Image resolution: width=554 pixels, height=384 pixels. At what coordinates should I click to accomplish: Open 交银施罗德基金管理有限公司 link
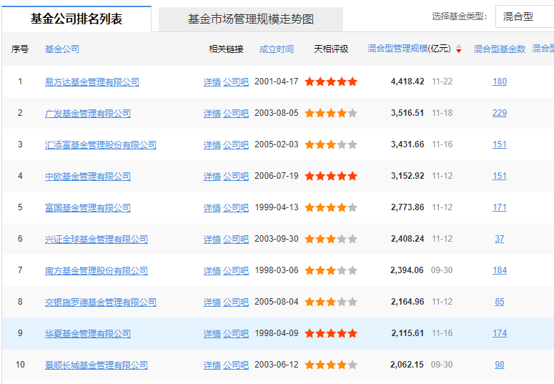100,302
